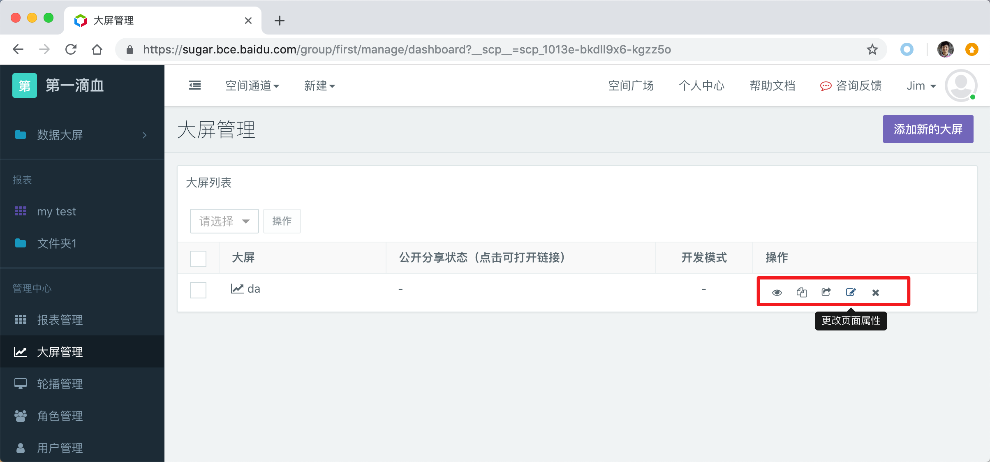Delete the da dashboard with X icon
Screen dimensions: 990x462
(x=875, y=292)
